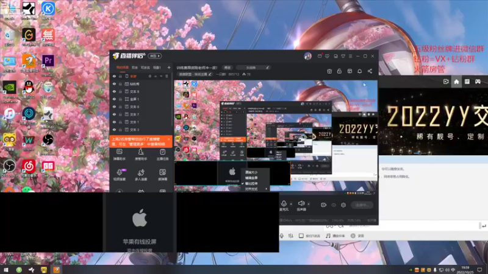The width and height of the screenshot is (488, 274).
Task: Open the Adobe Premiere Pro desktop icon
Action: click(x=48, y=64)
